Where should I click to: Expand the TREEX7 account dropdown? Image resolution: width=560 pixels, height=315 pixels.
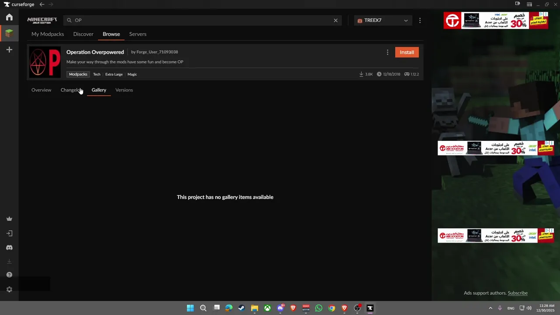click(383, 20)
